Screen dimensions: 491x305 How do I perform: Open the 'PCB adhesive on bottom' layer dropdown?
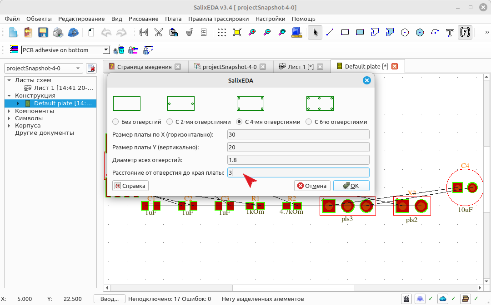tap(65, 50)
